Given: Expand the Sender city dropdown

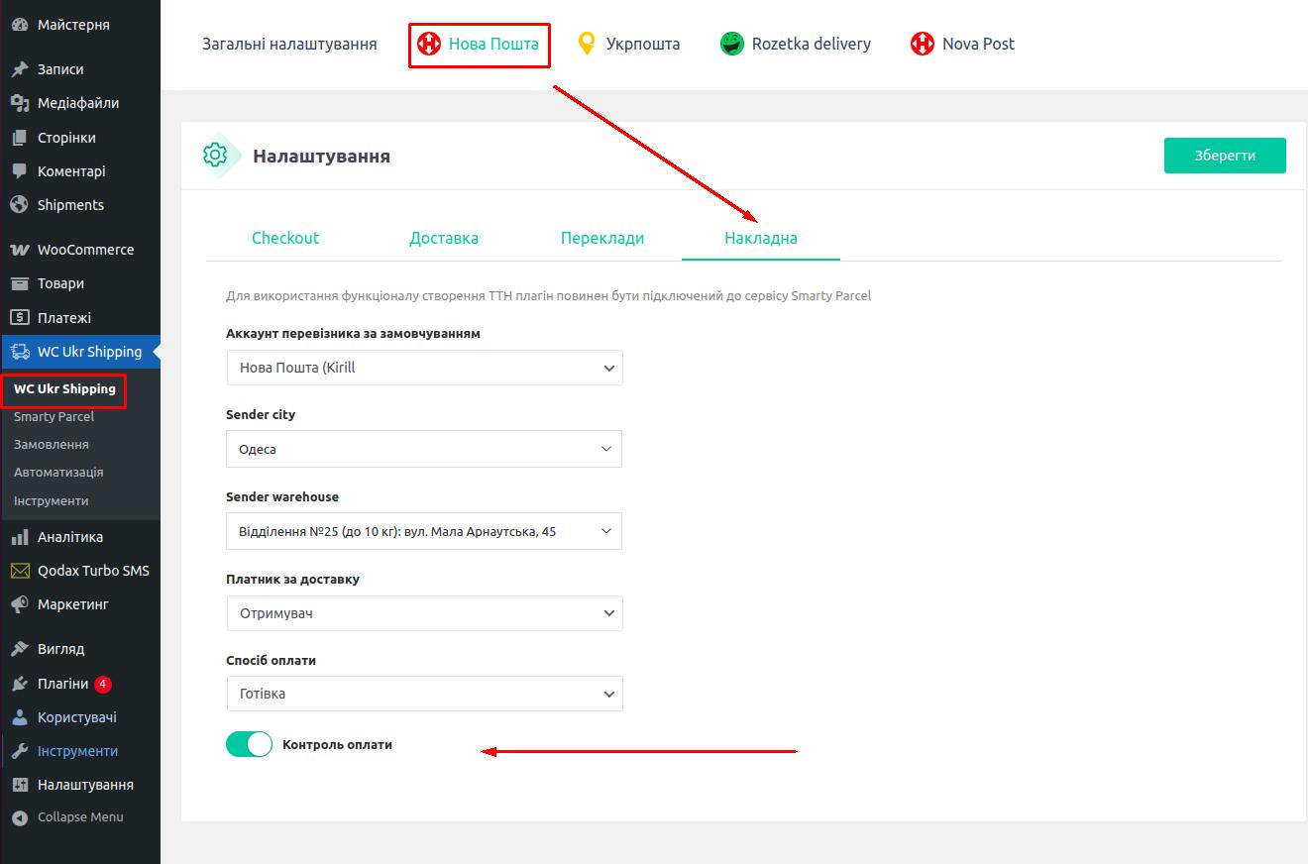Looking at the screenshot, I should 424,449.
